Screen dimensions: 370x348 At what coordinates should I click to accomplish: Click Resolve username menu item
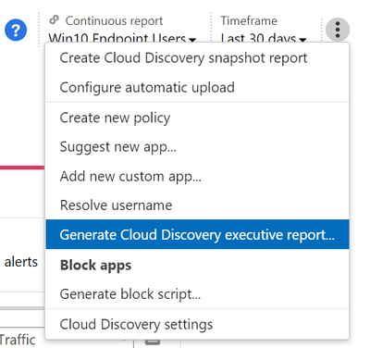coord(197,205)
